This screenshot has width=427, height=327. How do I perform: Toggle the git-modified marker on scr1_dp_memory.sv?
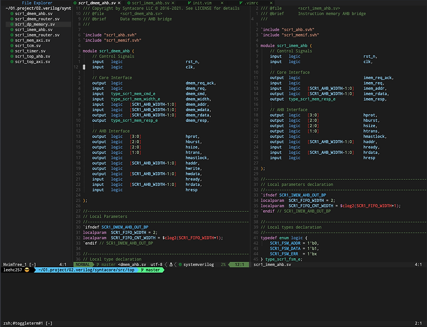point(12,24)
